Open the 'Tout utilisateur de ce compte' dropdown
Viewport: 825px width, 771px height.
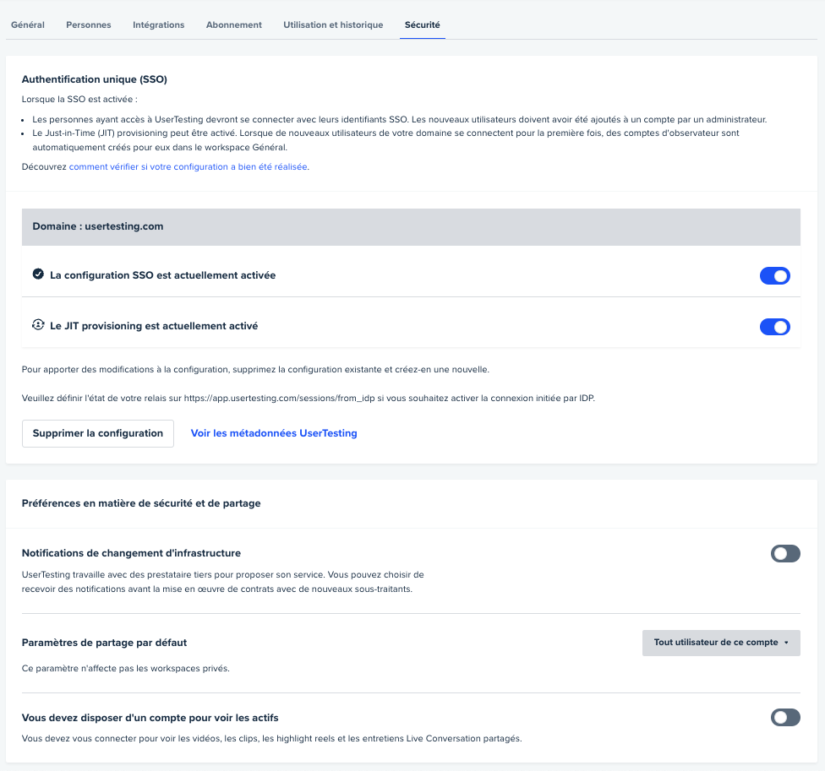click(721, 643)
